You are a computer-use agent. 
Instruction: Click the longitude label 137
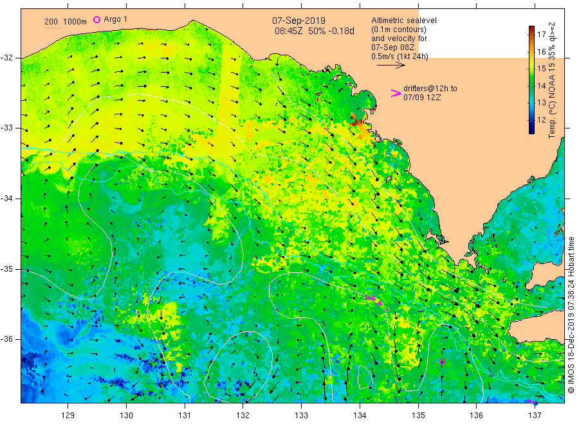pyautogui.click(x=535, y=416)
